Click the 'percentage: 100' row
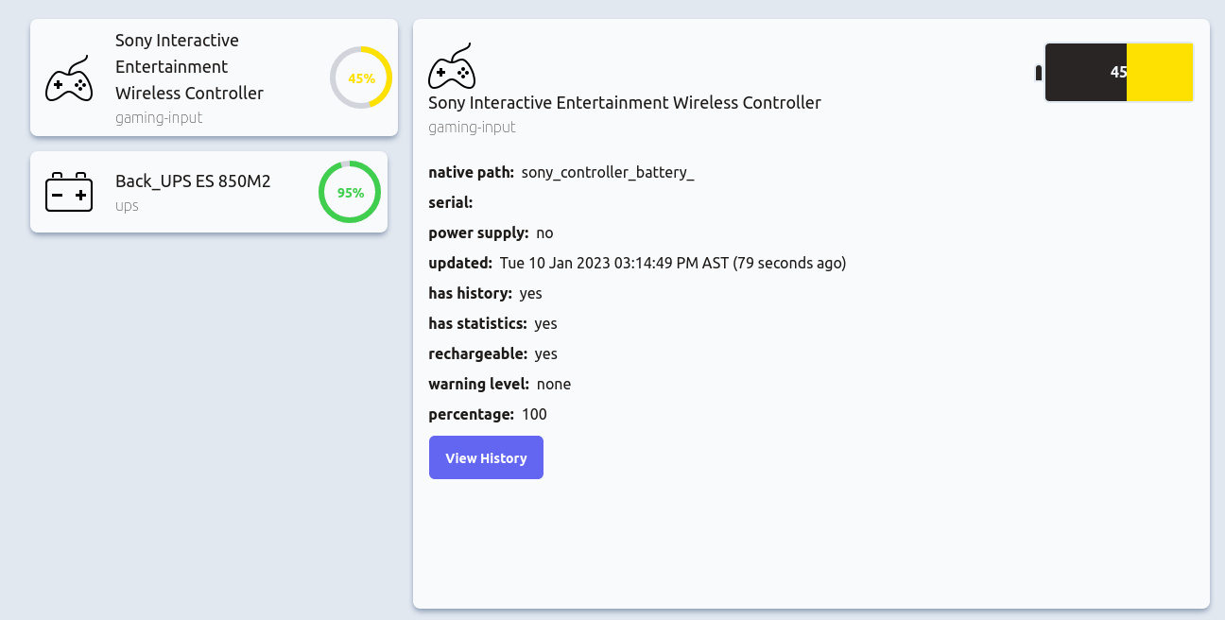Screen dimensions: 1225x620 tap(488, 414)
